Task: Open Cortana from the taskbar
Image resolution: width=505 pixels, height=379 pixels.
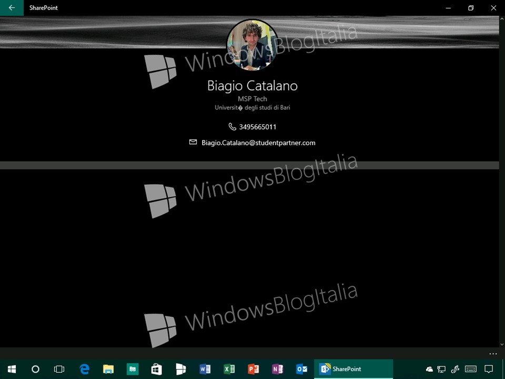Action: 35,369
